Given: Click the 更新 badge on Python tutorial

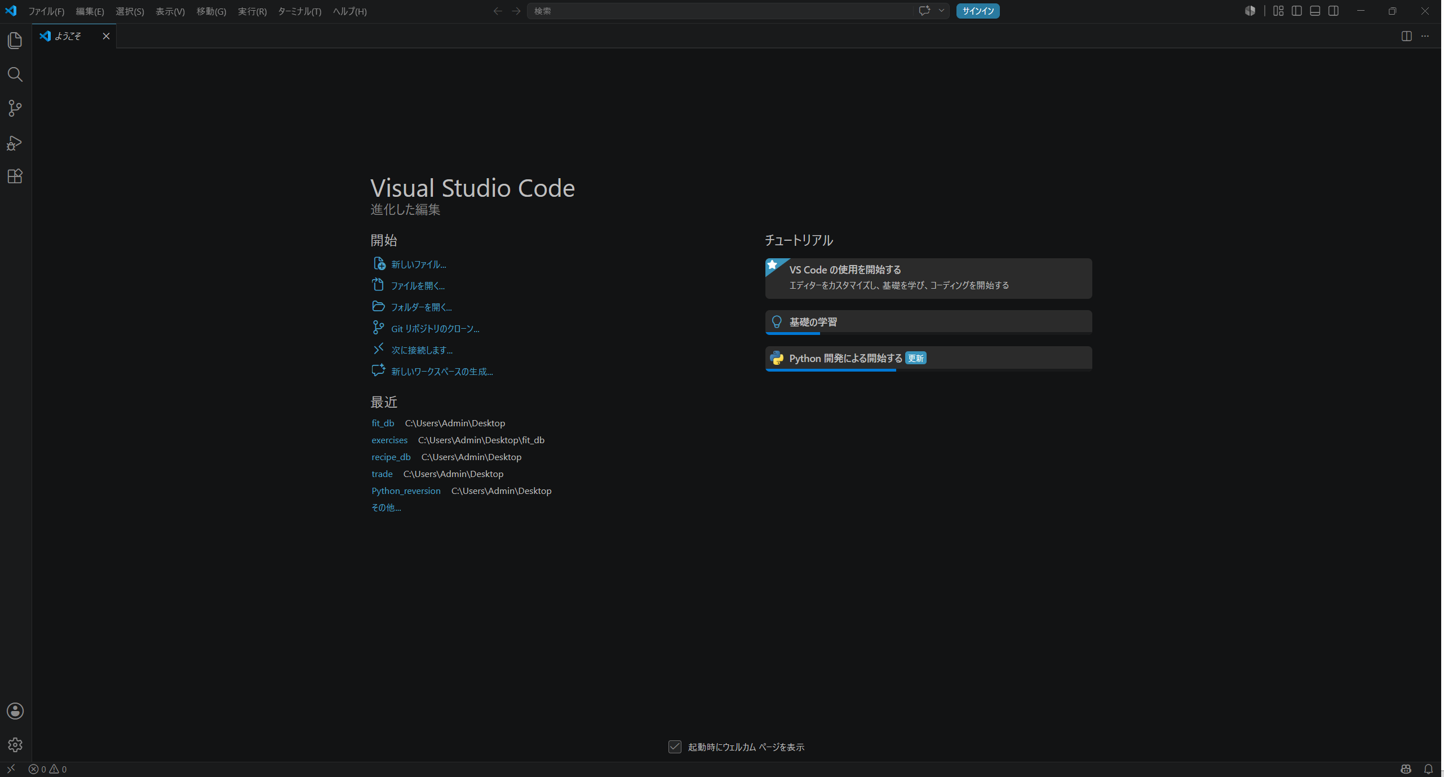Looking at the screenshot, I should point(916,358).
